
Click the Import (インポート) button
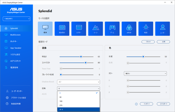[147, 104]
